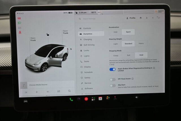Tap Open Trunk
181x121 pixels.
66,32
